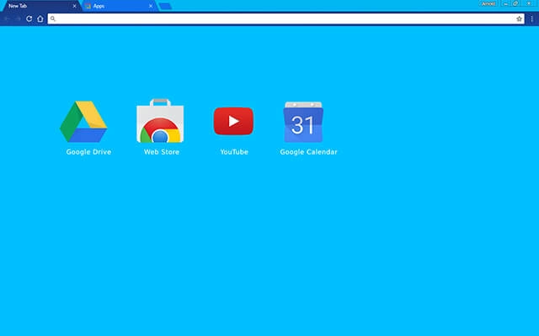Select the Google Drive label text

(x=88, y=152)
